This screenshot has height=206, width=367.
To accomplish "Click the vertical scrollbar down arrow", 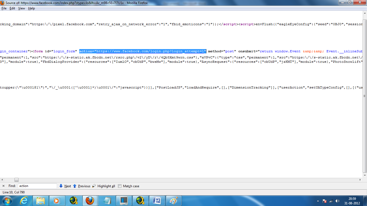I will click(365, 176).
